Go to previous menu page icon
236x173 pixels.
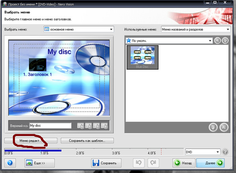coord(88,126)
